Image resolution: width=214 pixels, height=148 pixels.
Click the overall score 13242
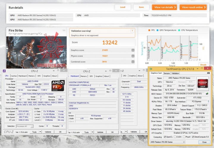[110, 42]
